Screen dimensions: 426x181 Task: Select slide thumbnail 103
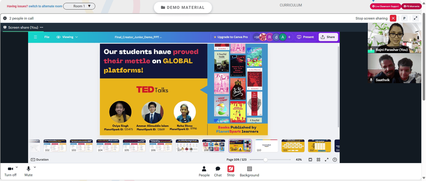81,146
